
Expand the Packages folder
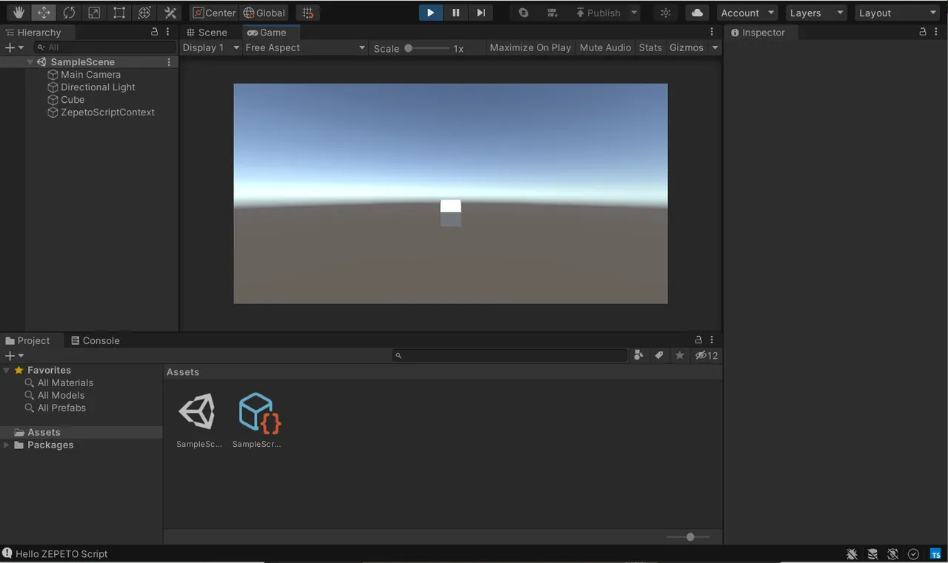7,445
